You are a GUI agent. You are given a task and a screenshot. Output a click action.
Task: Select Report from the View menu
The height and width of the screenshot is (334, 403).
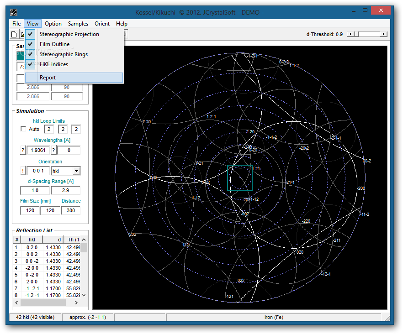click(x=74, y=78)
